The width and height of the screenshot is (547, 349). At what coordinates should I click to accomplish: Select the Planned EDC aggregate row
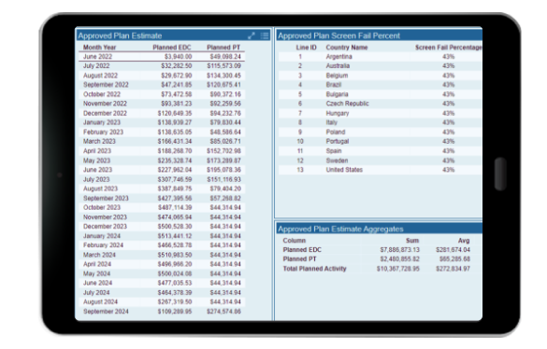377,250
